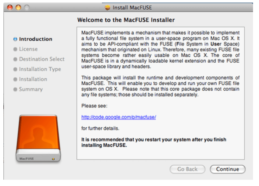Screen dimensions: 259x186
Task: Click the gray bullet beside License
Action: point(15,49)
